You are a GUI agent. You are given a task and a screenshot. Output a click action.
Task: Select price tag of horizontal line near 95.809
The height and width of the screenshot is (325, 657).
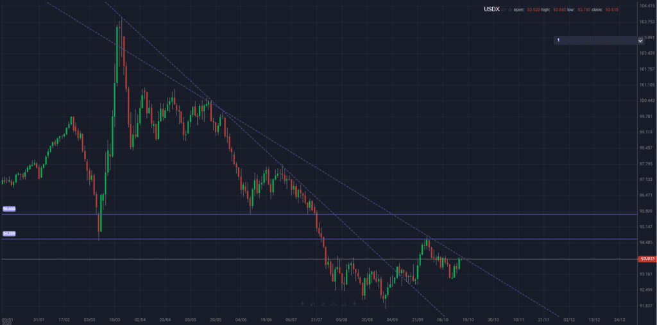9,208
